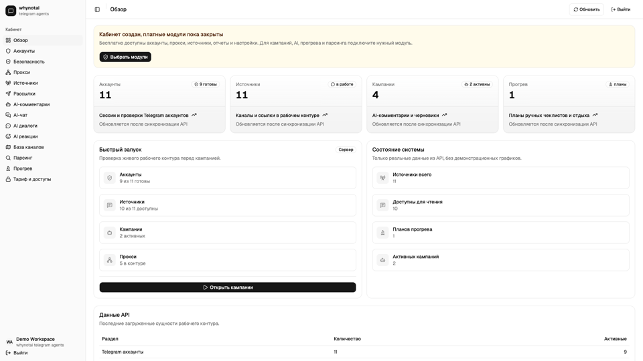The width and height of the screenshot is (643, 361).
Task: Click the планы badge on Прогрев card
Action: (617, 84)
